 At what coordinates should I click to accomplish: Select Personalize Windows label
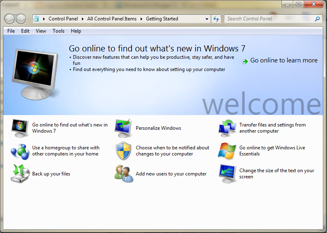click(x=158, y=128)
